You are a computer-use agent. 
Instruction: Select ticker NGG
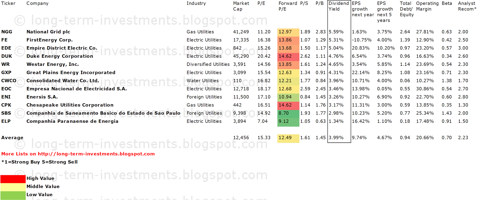[x=7, y=32]
